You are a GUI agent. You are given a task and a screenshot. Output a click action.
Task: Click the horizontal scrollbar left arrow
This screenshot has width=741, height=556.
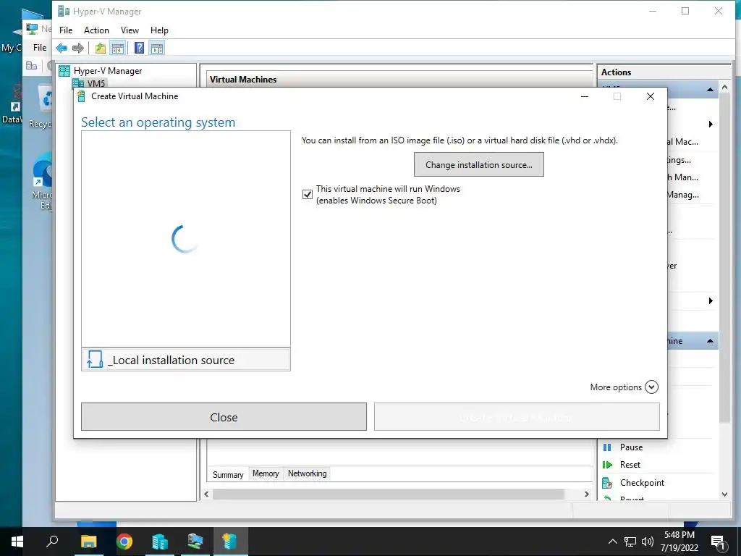pyautogui.click(x=206, y=494)
